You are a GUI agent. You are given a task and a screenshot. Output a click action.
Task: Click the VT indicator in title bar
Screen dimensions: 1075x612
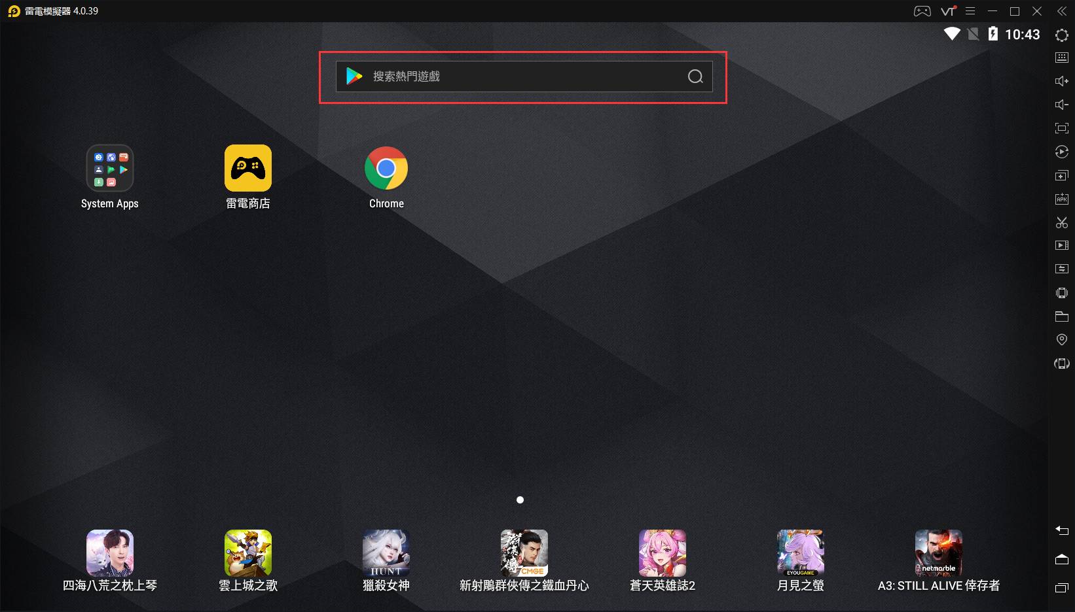[947, 11]
